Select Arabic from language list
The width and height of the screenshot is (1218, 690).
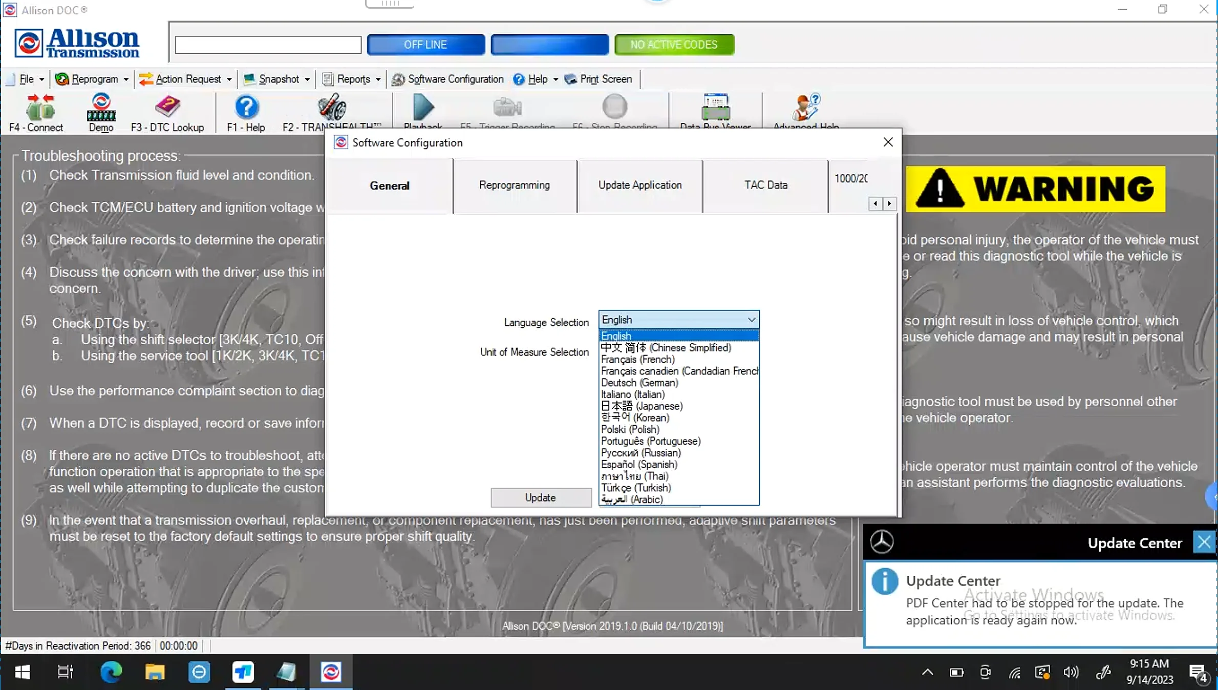point(632,499)
